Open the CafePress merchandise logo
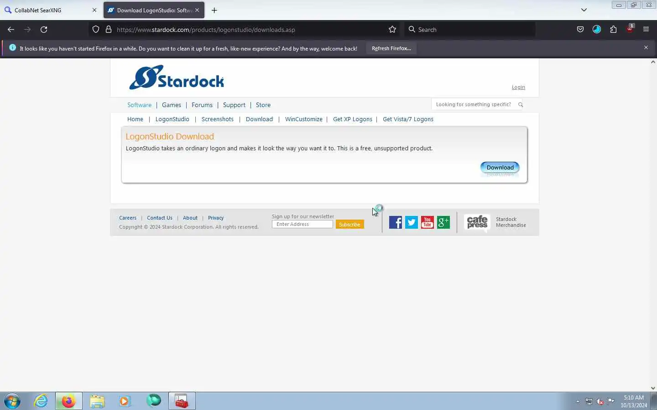 [x=477, y=222]
